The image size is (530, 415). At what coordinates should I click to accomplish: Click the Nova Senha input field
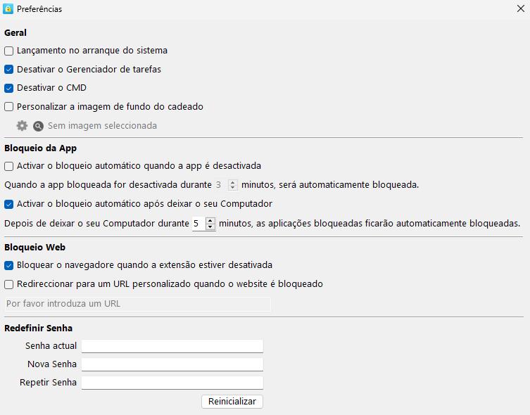[x=172, y=364]
